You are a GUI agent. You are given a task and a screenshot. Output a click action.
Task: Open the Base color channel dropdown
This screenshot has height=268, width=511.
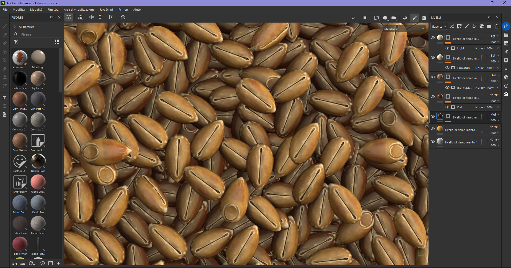(x=439, y=27)
